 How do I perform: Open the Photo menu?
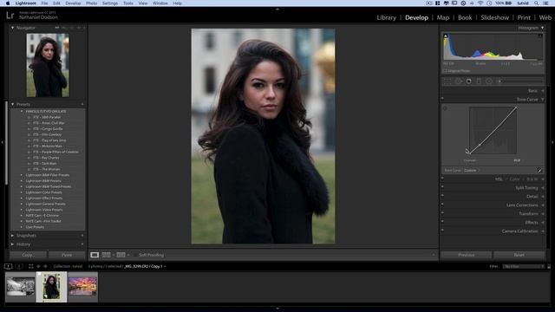(x=91, y=3)
